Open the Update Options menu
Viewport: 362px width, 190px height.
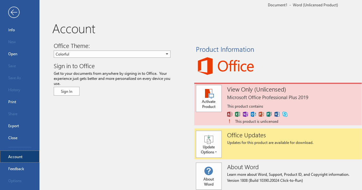pos(209,144)
